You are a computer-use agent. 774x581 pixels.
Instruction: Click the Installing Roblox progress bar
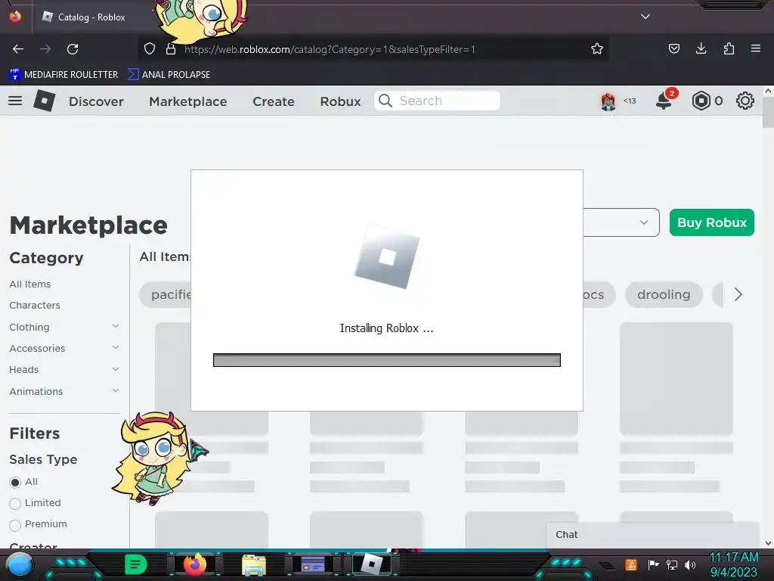(386, 360)
